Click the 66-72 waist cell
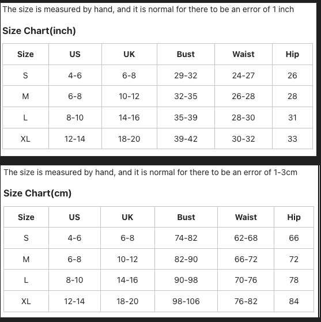Viewport: 321px width, 322px height. [x=246, y=259]
